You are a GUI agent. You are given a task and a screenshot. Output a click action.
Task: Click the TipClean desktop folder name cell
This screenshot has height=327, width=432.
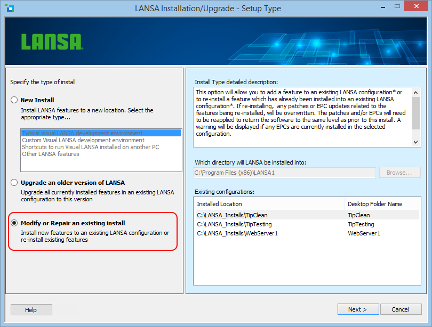point(359,215)
